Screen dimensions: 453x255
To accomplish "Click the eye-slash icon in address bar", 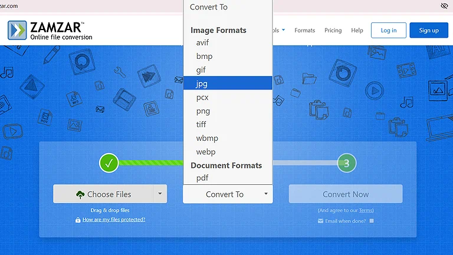I will (444, 6).
